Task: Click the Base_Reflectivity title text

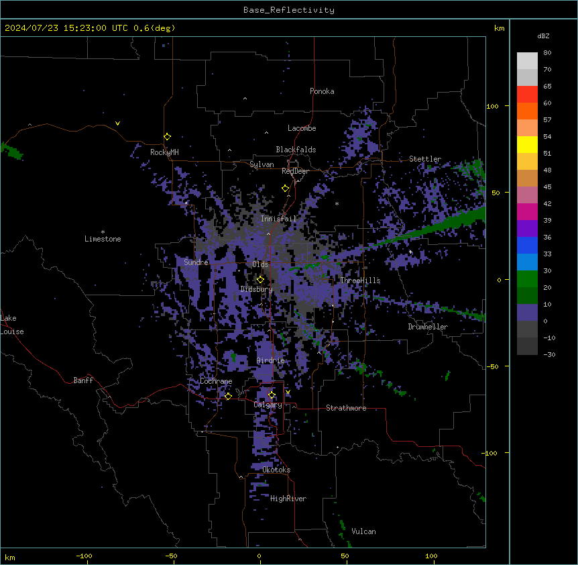Action: tap(289, 10)
